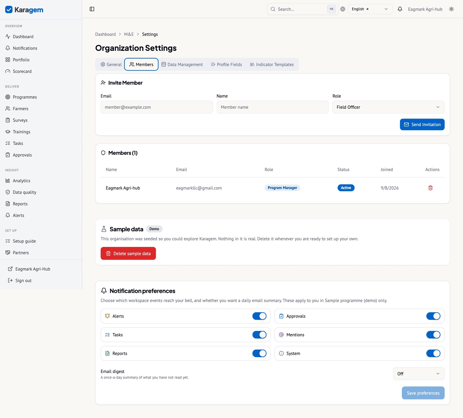Click Save preferences button

[x=423, y=393]
